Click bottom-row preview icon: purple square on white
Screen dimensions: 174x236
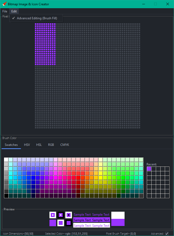pyautogui.click(x=61, y=223)
